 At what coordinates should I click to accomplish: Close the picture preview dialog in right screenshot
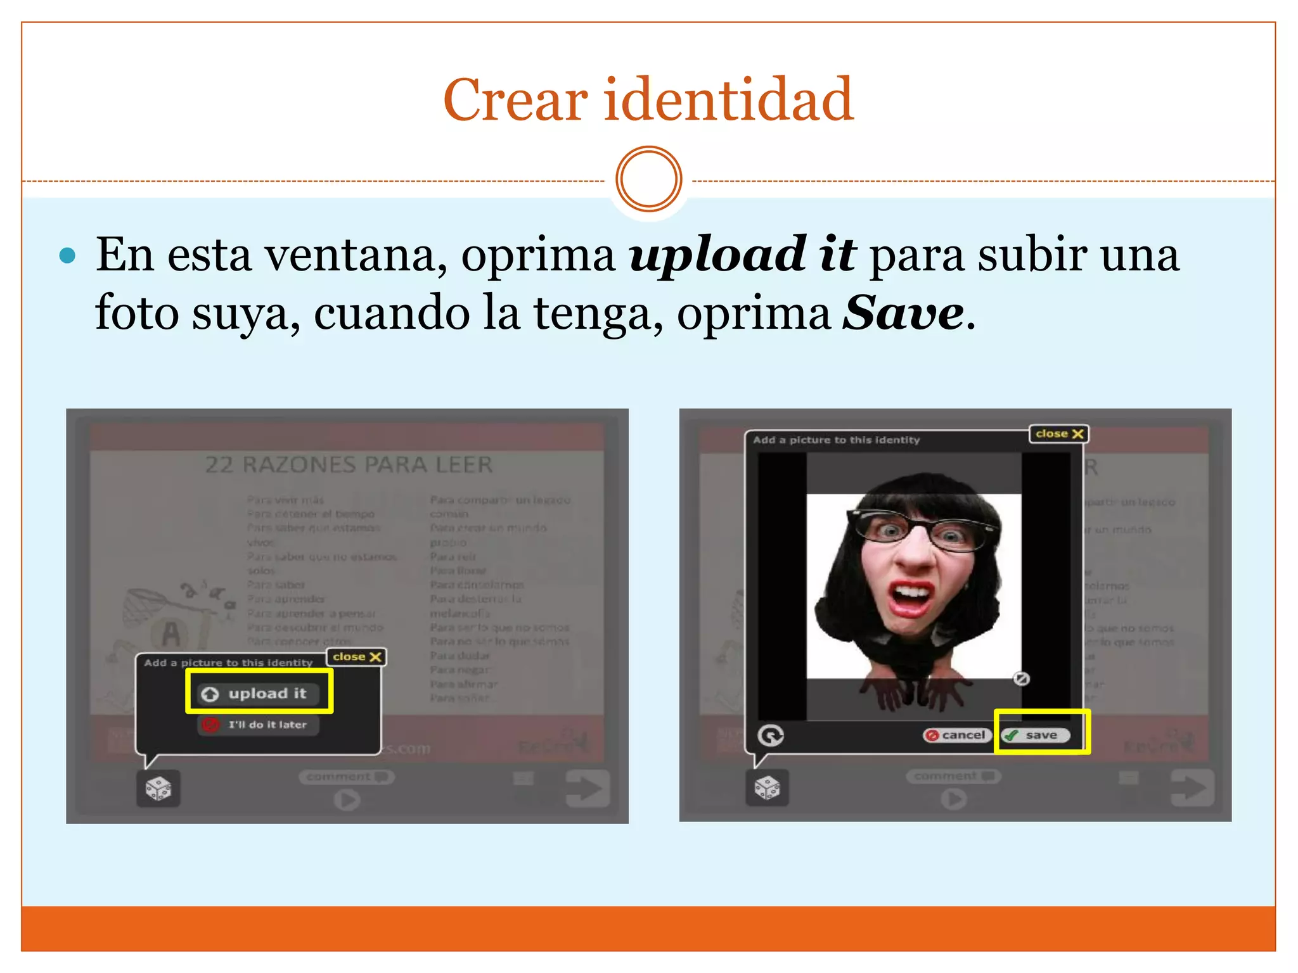click(1059, 433)
